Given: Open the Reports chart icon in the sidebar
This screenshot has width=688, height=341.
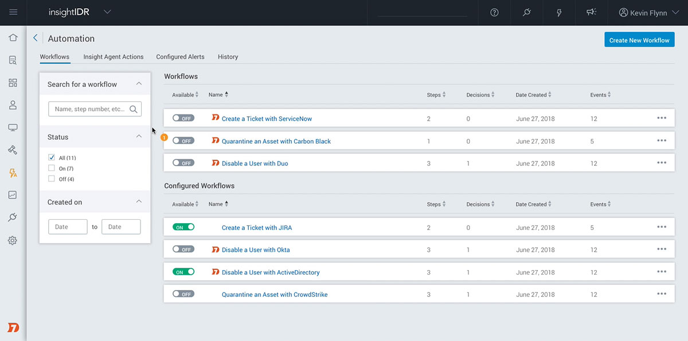Looking at the screenshot, I should [13, 195].
